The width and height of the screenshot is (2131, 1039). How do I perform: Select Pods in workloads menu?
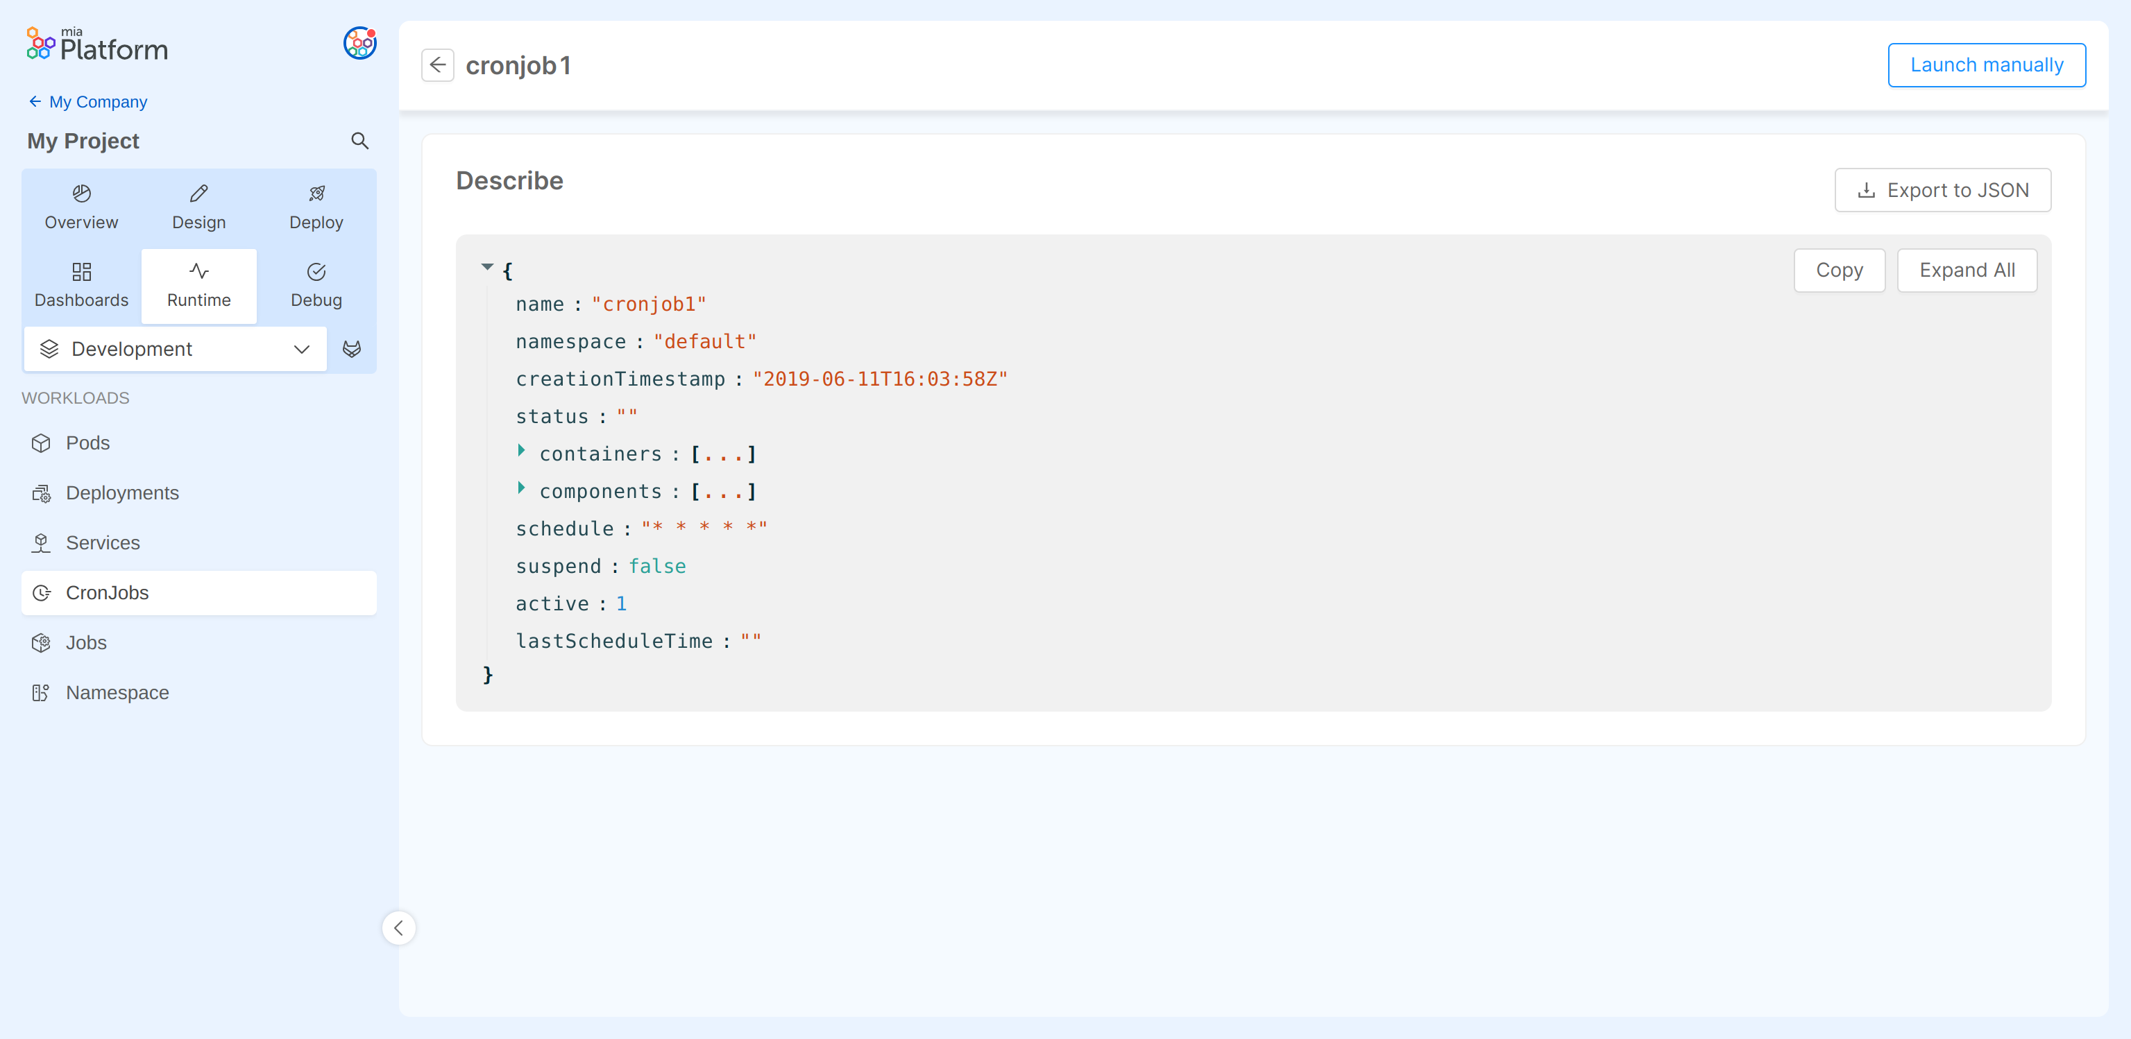(x=87, y=443)
